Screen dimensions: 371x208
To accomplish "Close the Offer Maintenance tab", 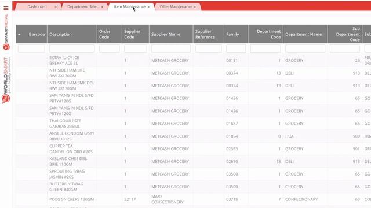I will tap(195, 7).
